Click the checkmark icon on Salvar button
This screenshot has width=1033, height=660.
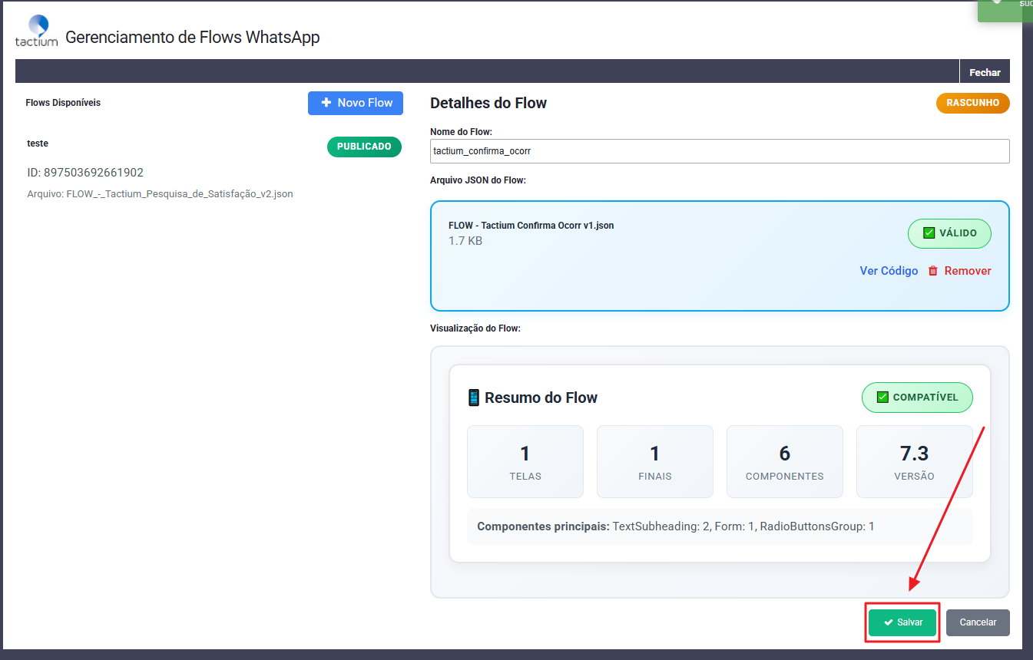pos(888,622)
